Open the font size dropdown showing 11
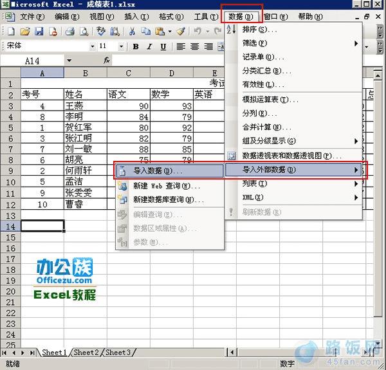Viewport: 386px width, 370px height. tap(121, 46)
